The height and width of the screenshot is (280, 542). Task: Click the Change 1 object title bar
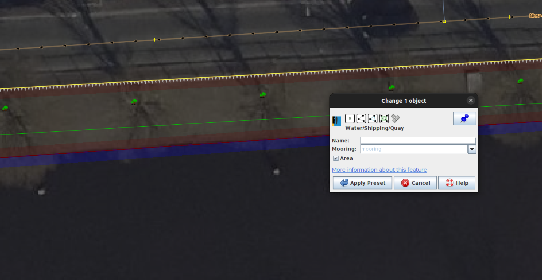(x=404, y=101)
